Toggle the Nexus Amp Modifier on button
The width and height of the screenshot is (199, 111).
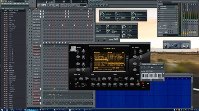(x=135, y=51)
